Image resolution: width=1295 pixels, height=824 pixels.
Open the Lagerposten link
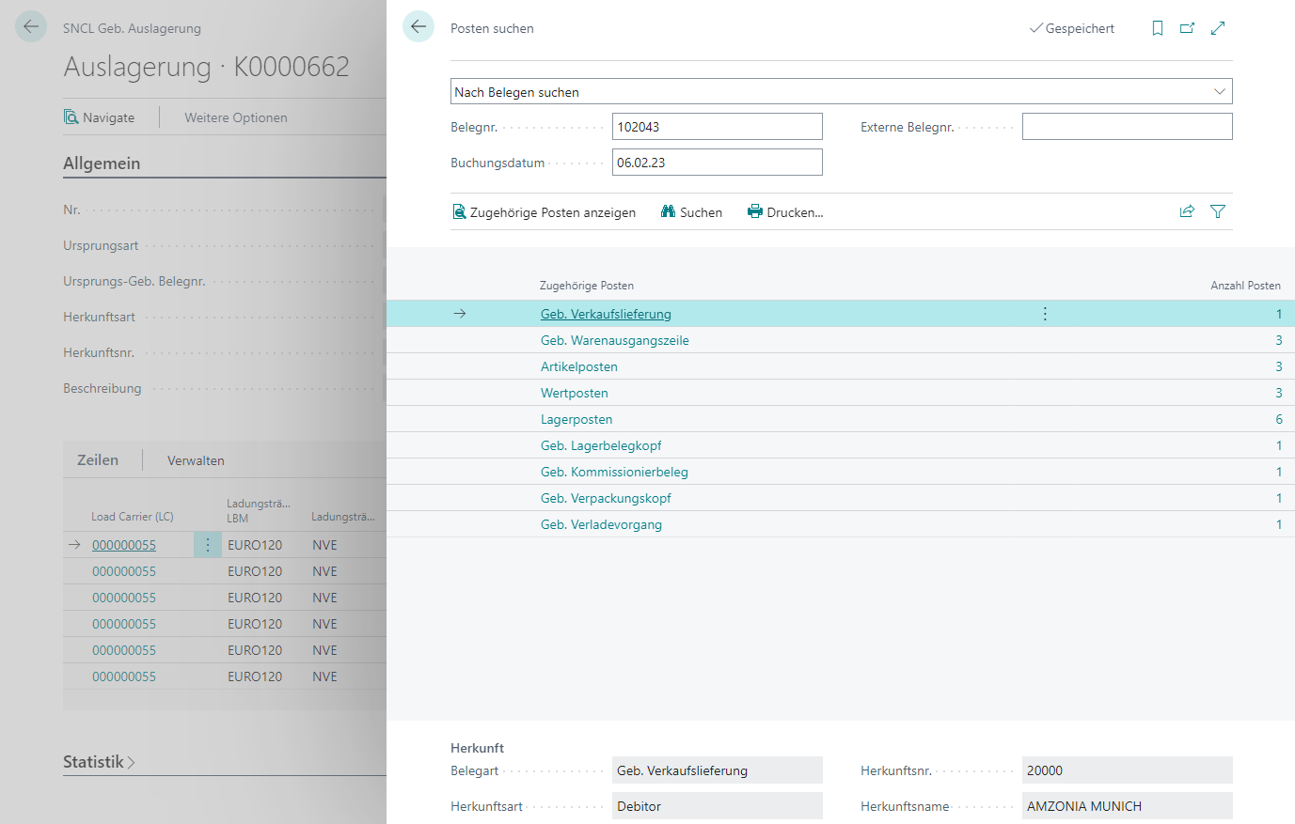(x=576, y=419)
